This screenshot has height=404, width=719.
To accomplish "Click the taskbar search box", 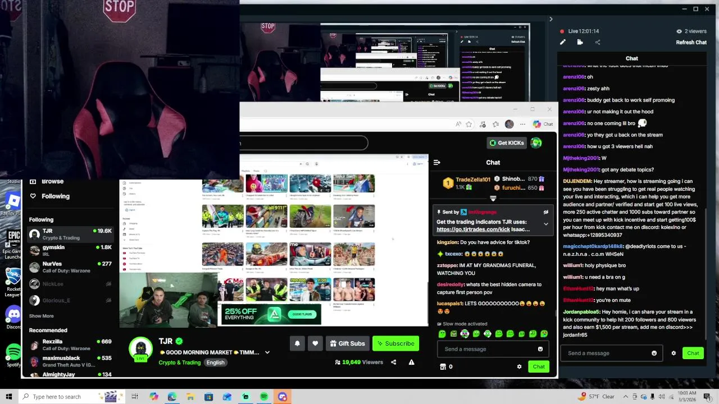I will pyautogui.click(x=71, y=397).
